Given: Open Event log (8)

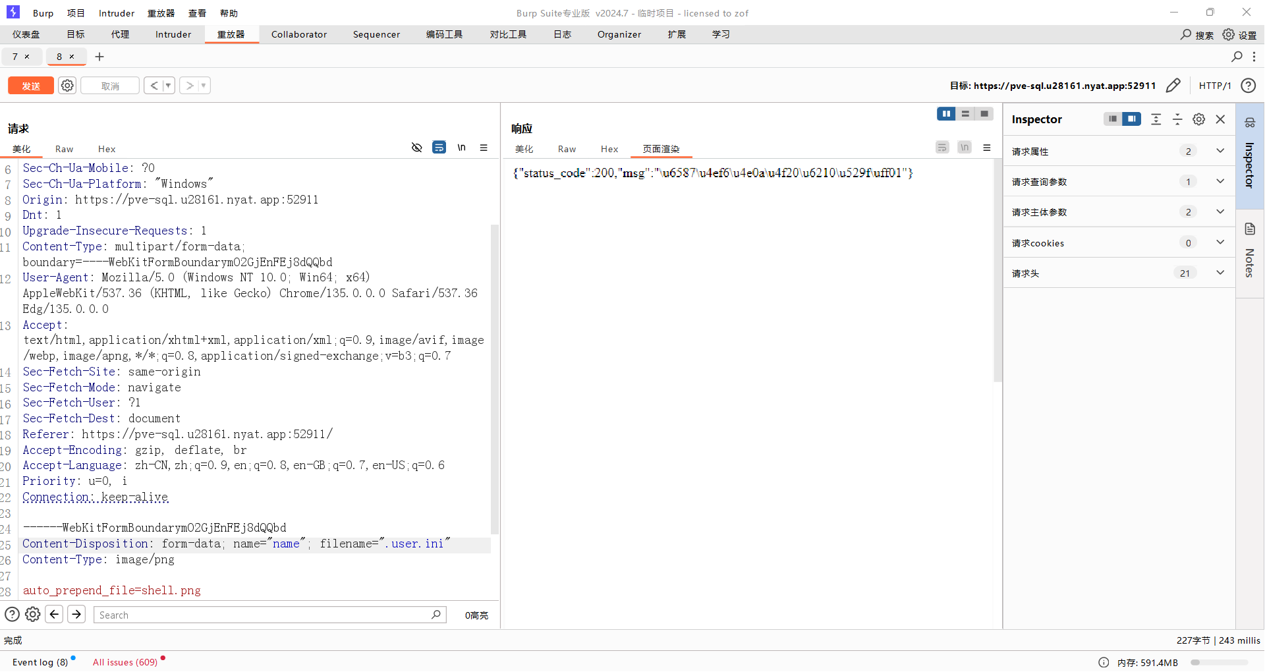Looking at the screenshot, I should (x=40, y=662).
